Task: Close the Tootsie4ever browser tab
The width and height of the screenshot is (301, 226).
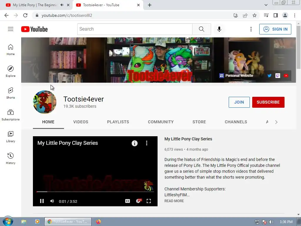Action: click(138, 5)
